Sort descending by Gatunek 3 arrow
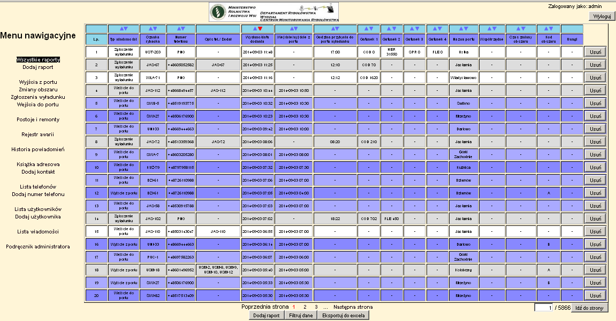Image resolution: width=616 pixels, height=321 pixels. (x=417, y=29)
